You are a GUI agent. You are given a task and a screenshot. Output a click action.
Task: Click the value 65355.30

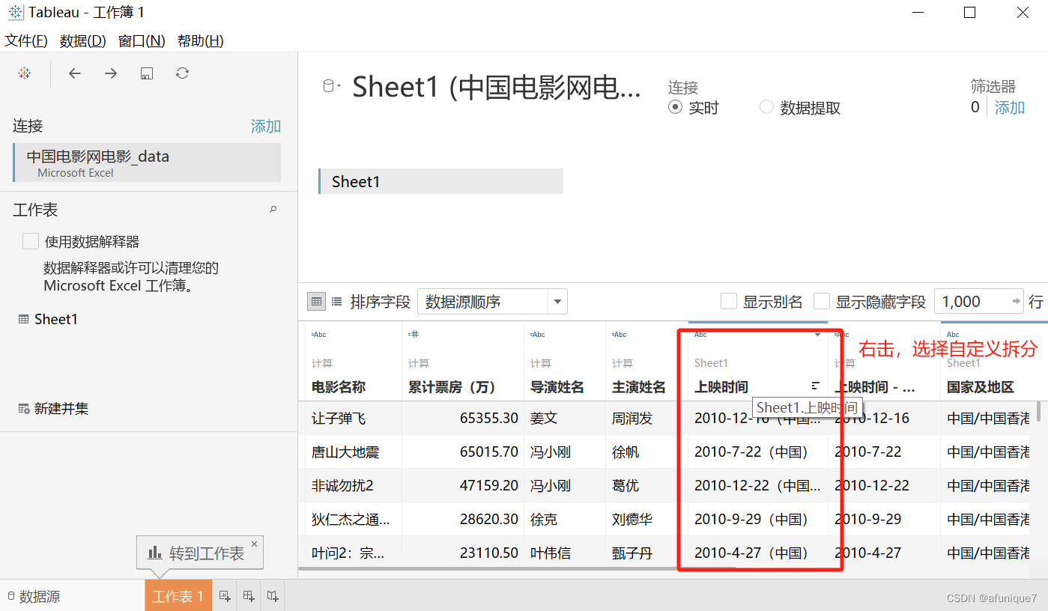pyautogui.click(x=489, y=418)
